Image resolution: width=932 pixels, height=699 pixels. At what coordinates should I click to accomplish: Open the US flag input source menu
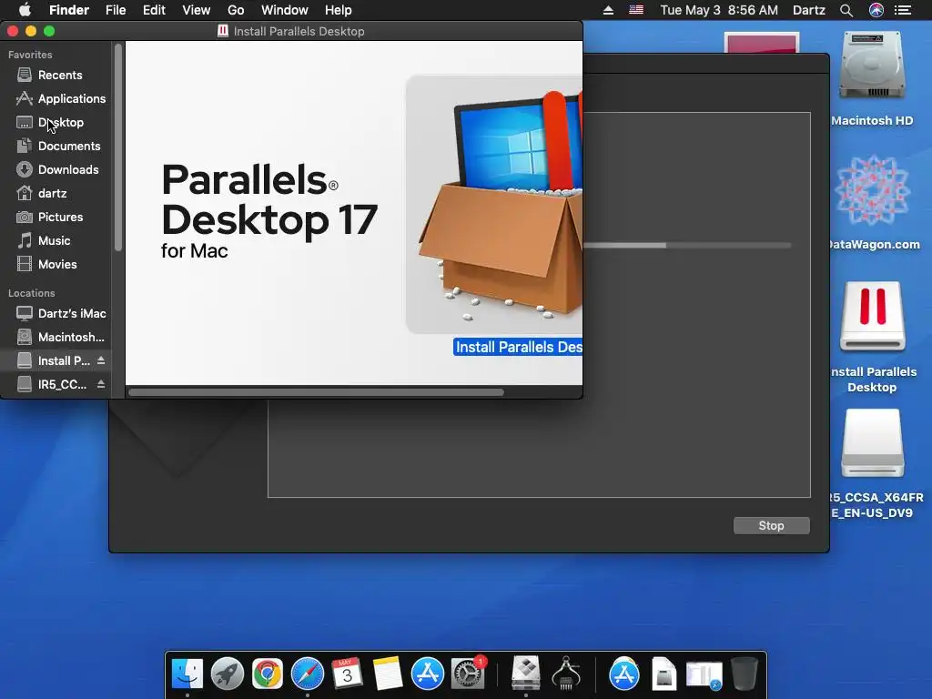click(x=636, y=10)
